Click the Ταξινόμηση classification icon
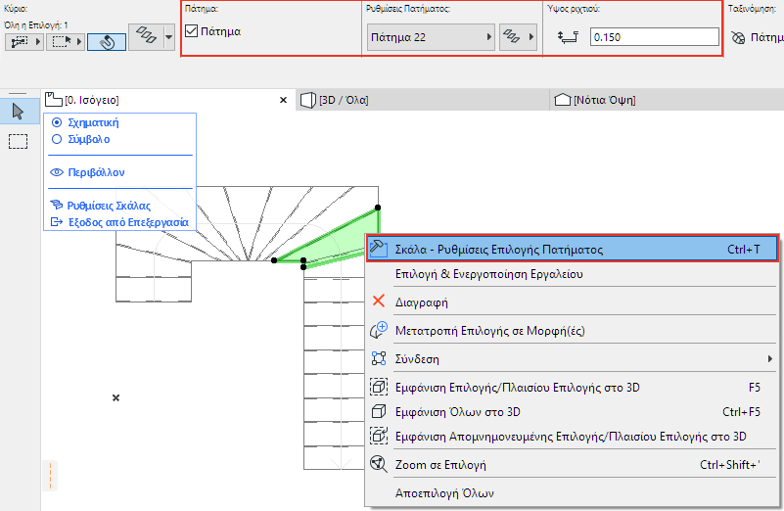The height and width of the screenshot is (511, 784). (738, 37)
